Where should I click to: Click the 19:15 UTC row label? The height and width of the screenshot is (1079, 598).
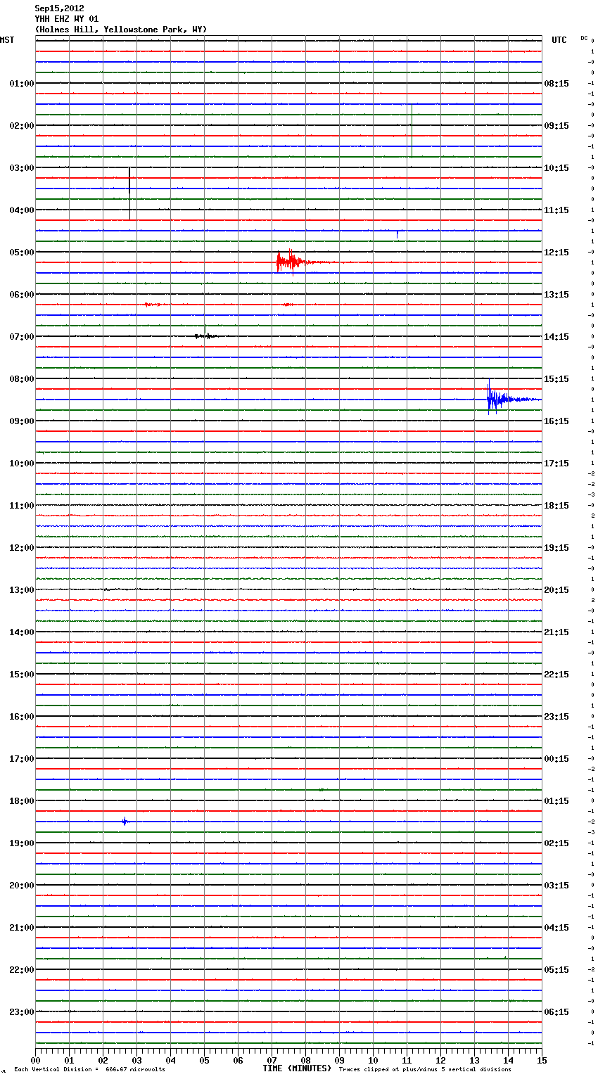(x=556, y=548)
